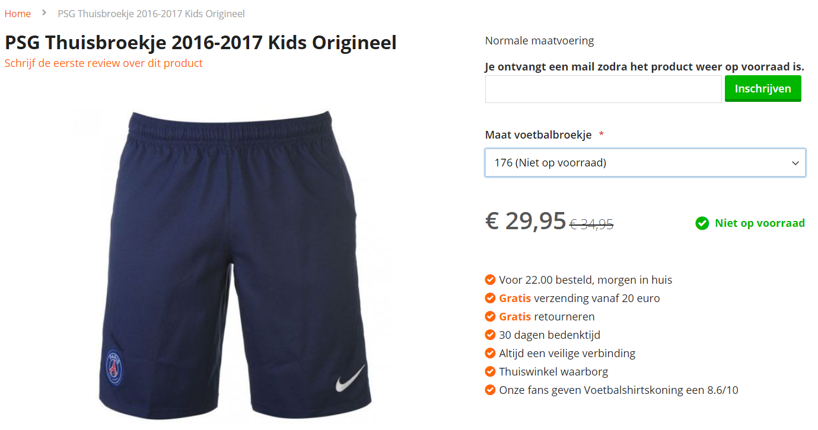This screenshot has height=430, width=818.
Task: Click checkmark icon beside 'Voor 22.00 besteld'
Action: (x=490, y=280)
